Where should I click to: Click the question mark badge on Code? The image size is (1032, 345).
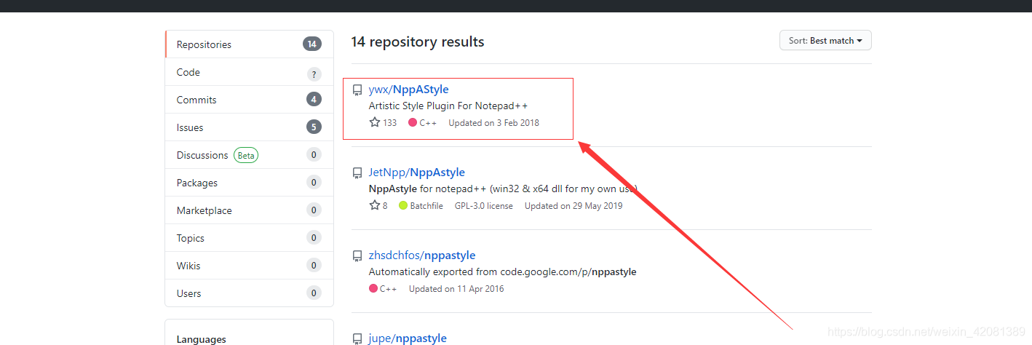pyautogui.click(x=314, y=74)
